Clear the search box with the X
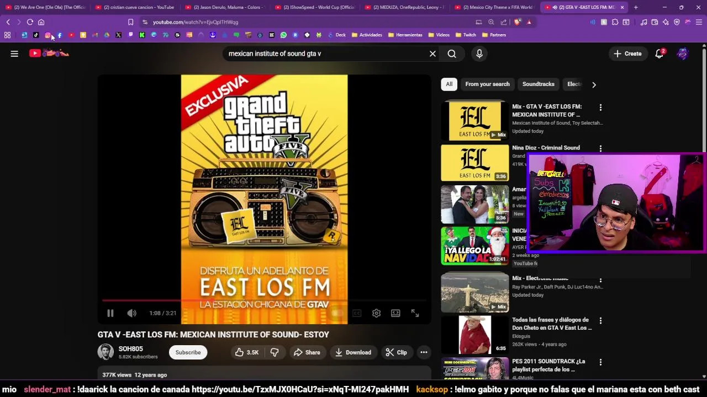Viewport: 707px width, 397px height. (432, 53)
